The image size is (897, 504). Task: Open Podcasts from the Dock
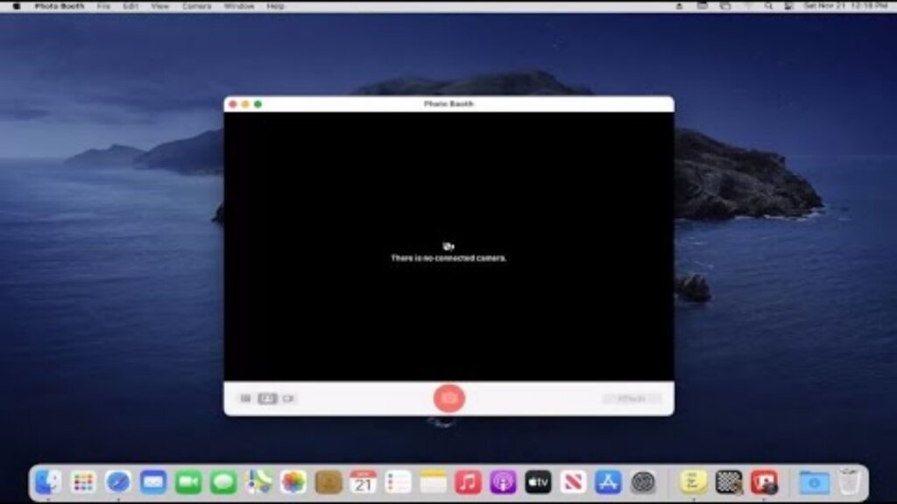point(503,482)
